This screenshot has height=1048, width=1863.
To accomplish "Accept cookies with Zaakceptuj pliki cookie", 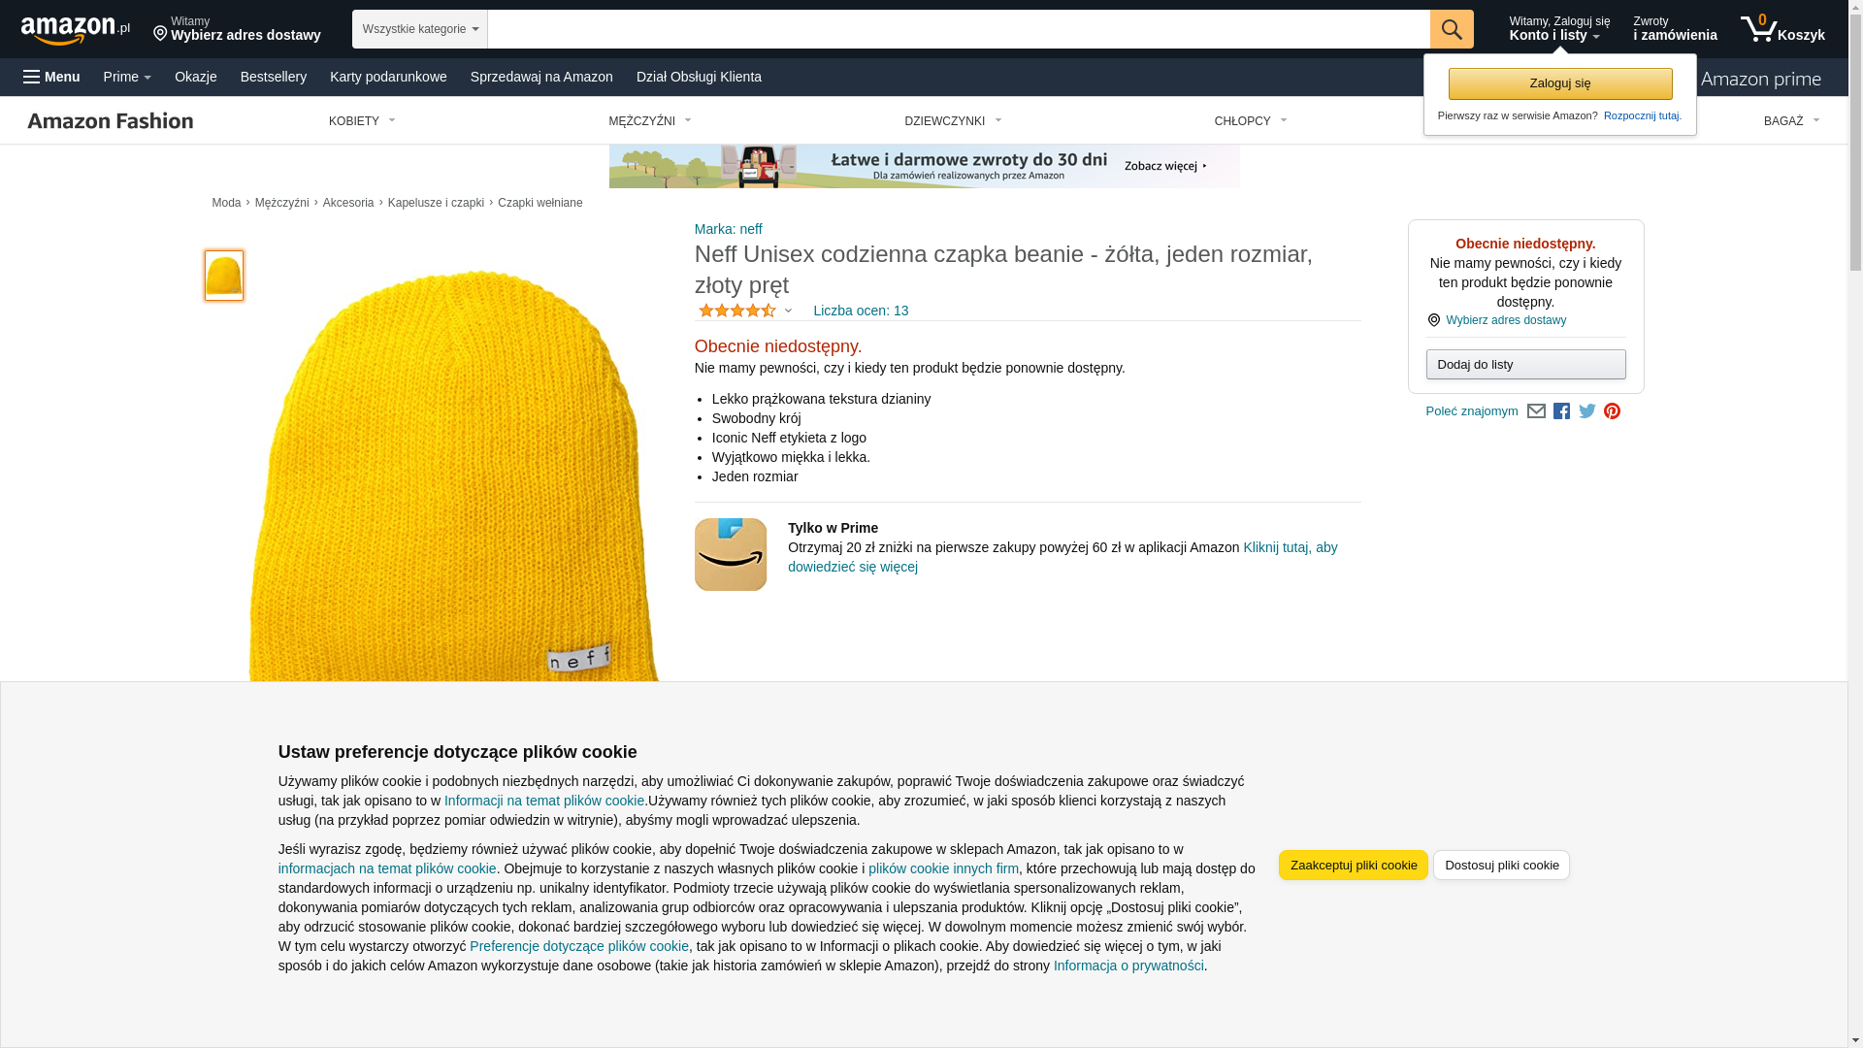I will [x=1353, y=865].
